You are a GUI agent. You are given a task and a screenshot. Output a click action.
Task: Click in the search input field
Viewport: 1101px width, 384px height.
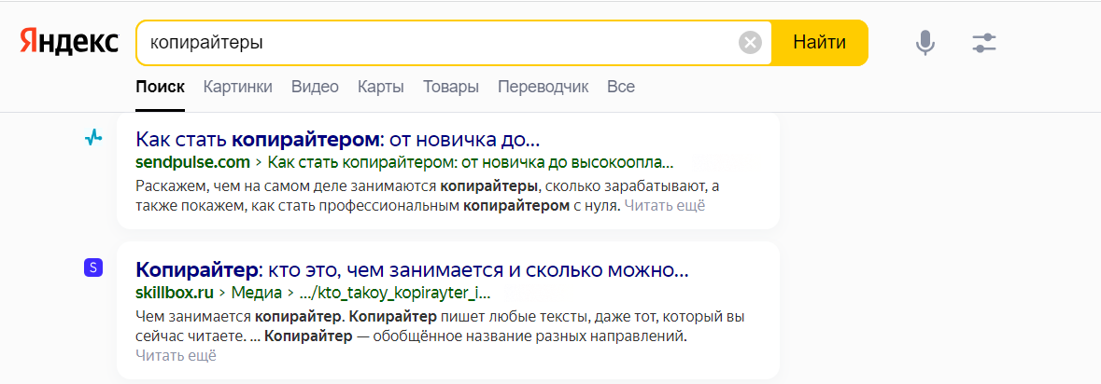(439, 43)
